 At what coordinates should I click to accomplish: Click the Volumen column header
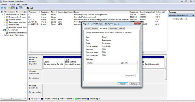(x=34, y=12)
